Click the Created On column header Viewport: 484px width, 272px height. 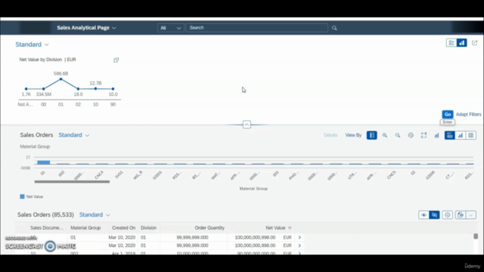(123, 228)
